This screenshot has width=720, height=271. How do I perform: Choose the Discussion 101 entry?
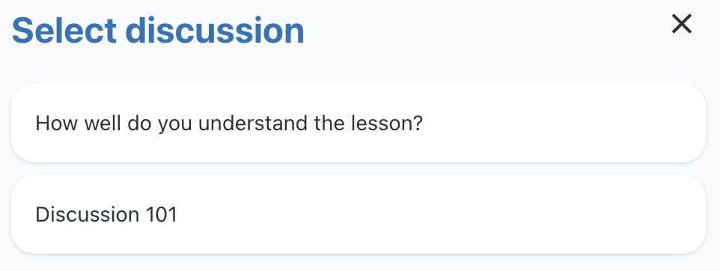(x=359, y=214)
